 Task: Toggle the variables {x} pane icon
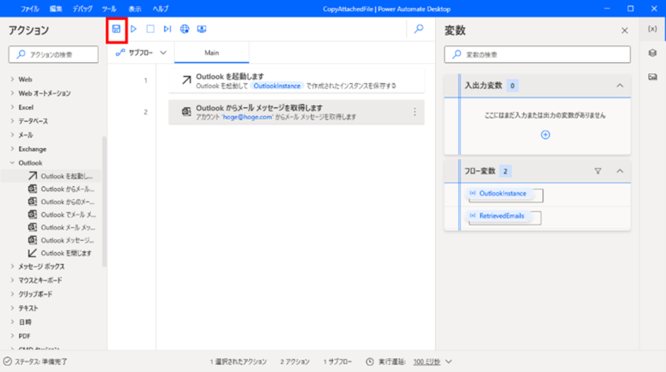(x=652, y=29)
